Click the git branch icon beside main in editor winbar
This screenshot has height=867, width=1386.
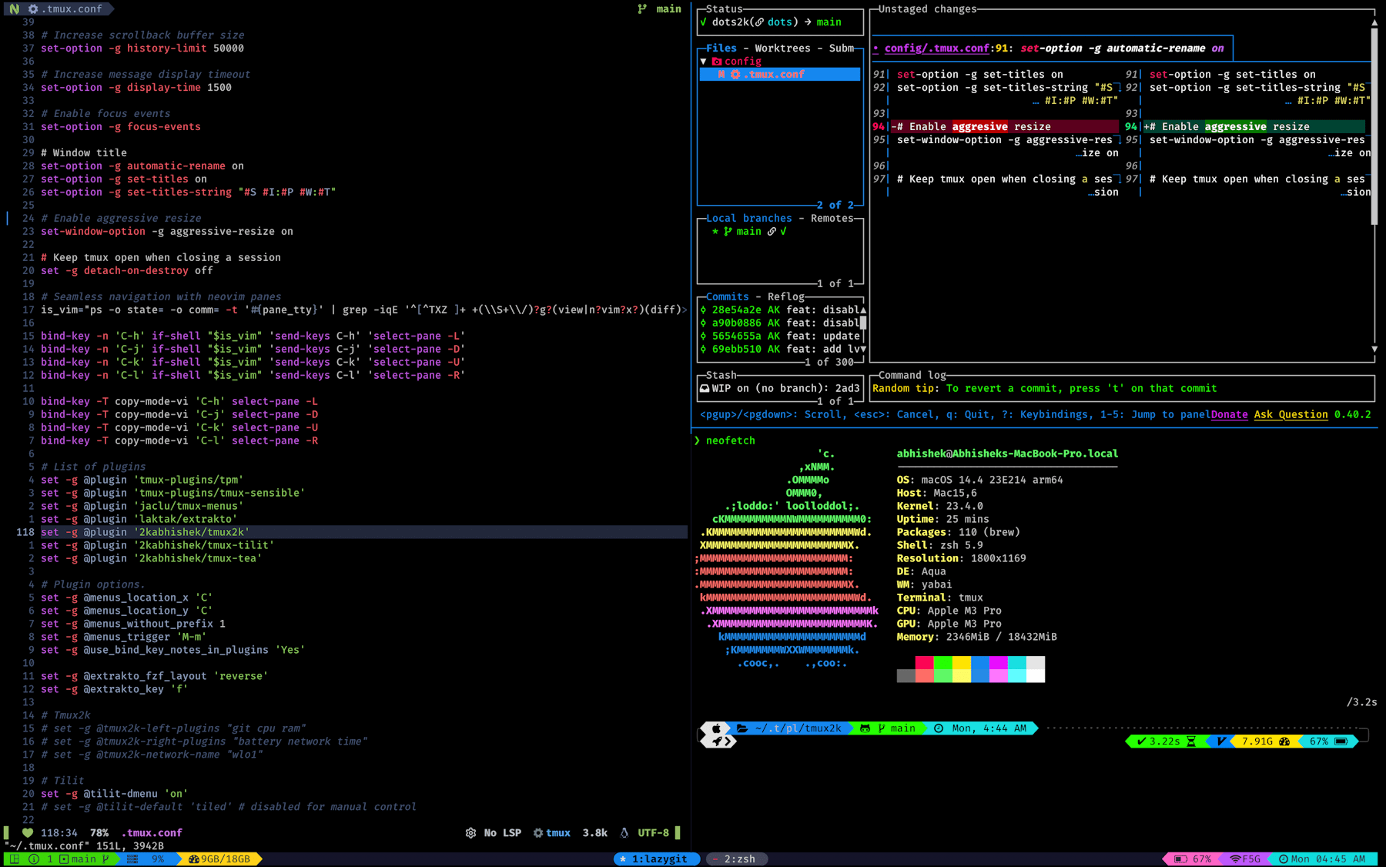pos(642,8)
